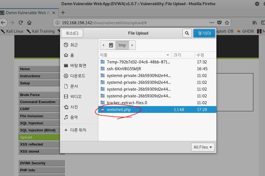Open the Pictures (사진) sidebar location
265x176 pixels.
tap(79, 107)
